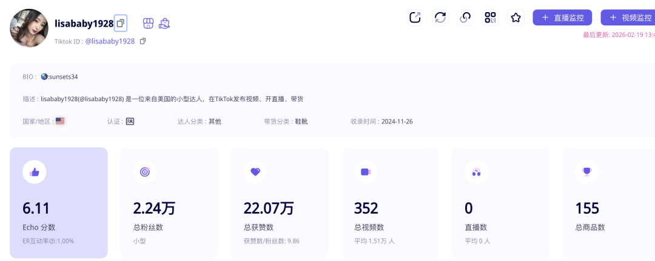The height and width of the screenshot is (261, 655).
Task: Click the 认证 verification badge icon
Action: pyautogui.click(x=130, y=121)
